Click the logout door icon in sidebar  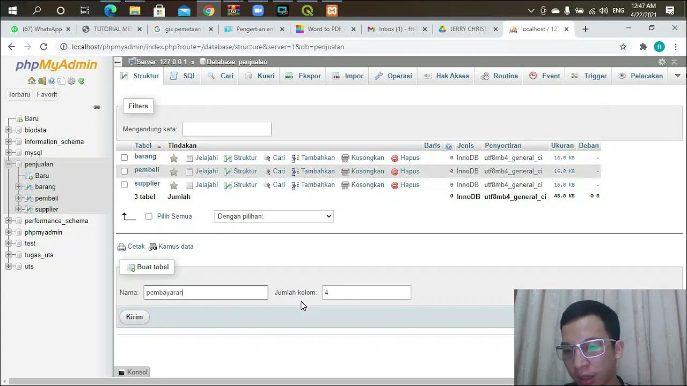coord(41,81)
